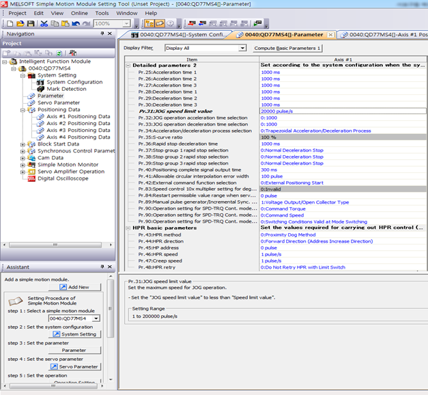Edit the JOG speed limit value field

click(x=343, y=111)
